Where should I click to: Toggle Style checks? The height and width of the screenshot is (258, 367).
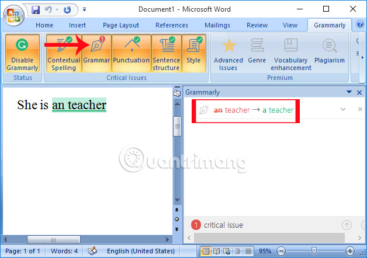click(193, 53)
